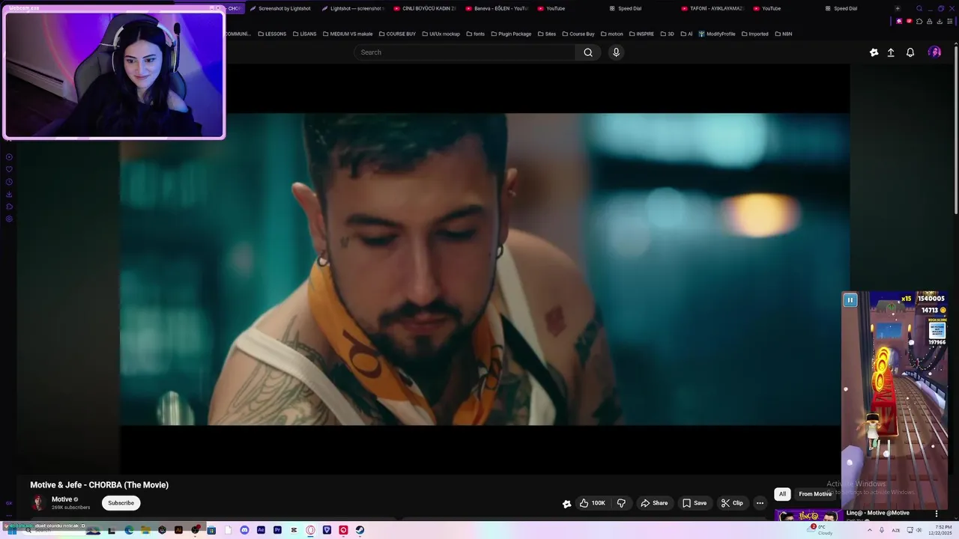Open YouTube notifications bell
This screenshot has height=539, width=959.
click(x=910, y=52)
